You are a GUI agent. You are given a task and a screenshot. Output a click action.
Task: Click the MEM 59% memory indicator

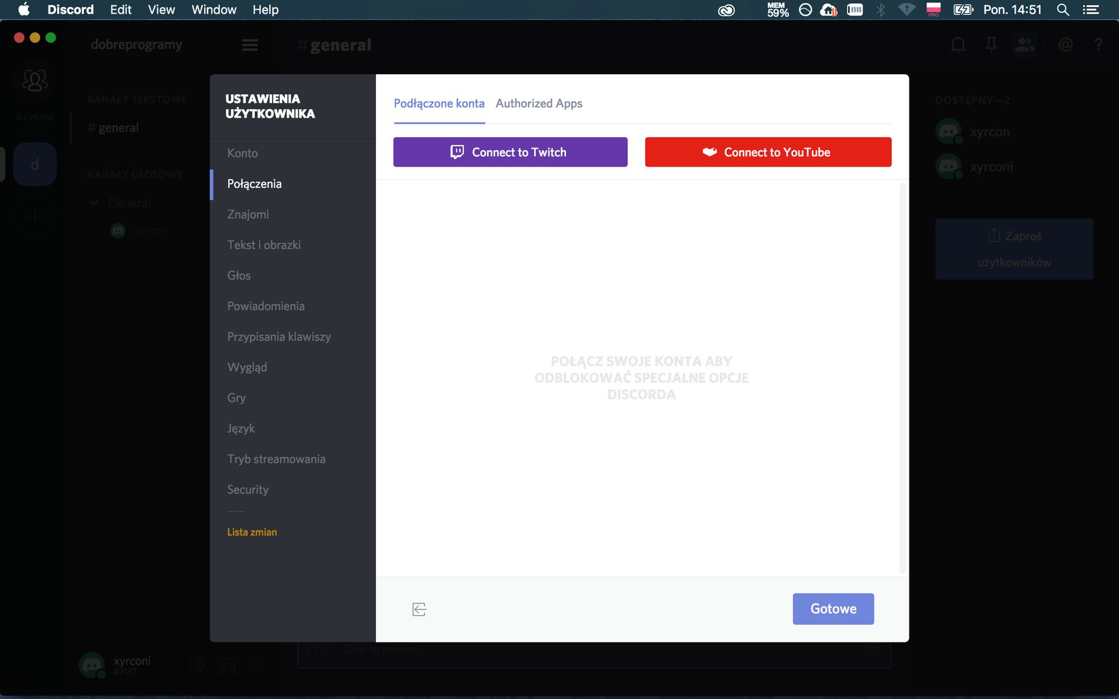coord(777,10)
